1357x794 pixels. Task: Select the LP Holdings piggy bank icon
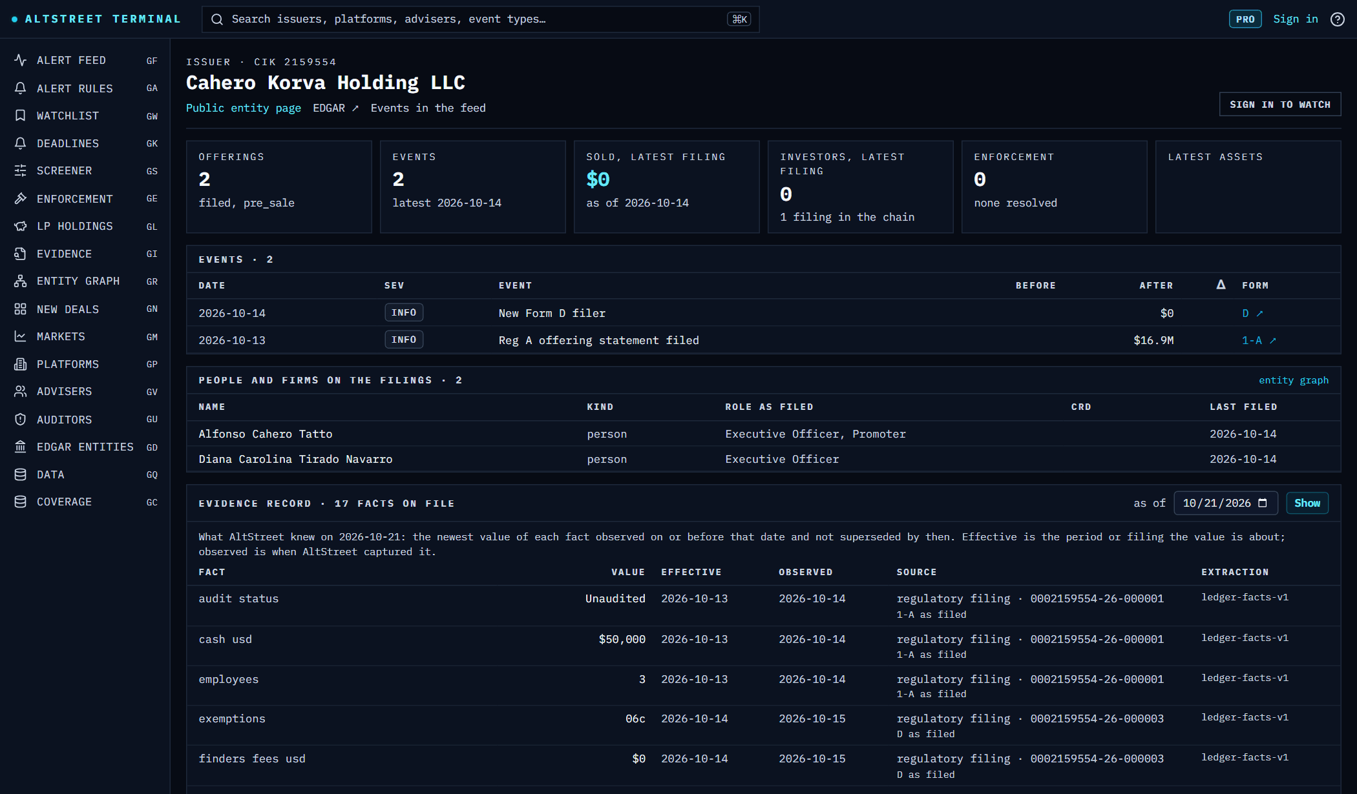[x=21, y=226]
